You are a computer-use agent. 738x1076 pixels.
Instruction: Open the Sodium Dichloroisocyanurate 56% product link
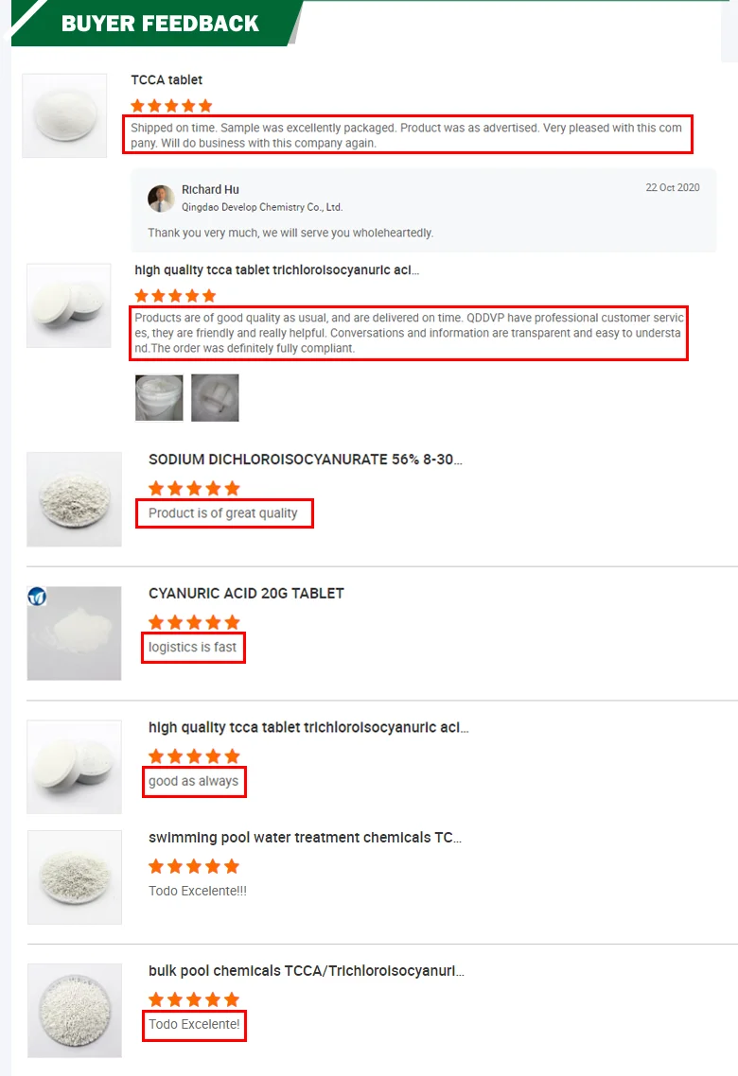coord(306,460)
